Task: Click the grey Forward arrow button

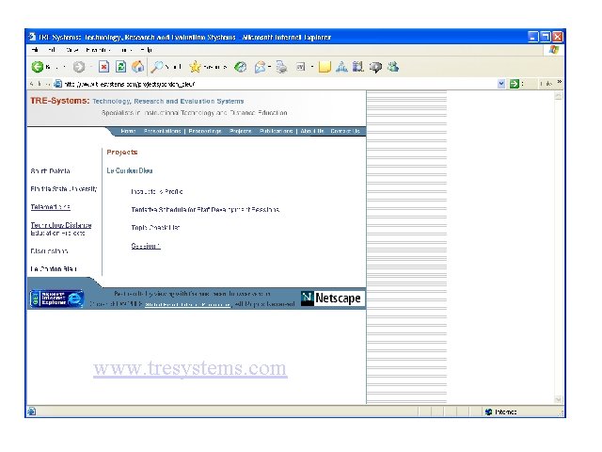Action: 79,67
